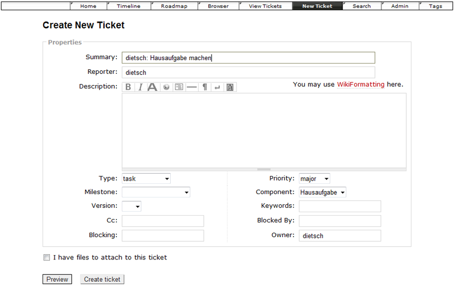The image size is (454, 286).
Task: Insert line break using return-arrow icon
Action: (217, 87)
